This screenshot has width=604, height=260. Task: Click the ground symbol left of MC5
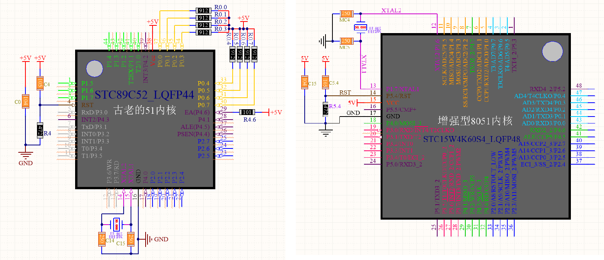pos(322,41)
